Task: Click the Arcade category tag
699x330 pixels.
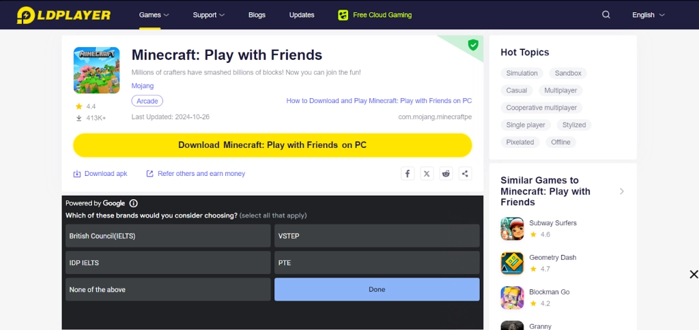Action: [147, 101]
